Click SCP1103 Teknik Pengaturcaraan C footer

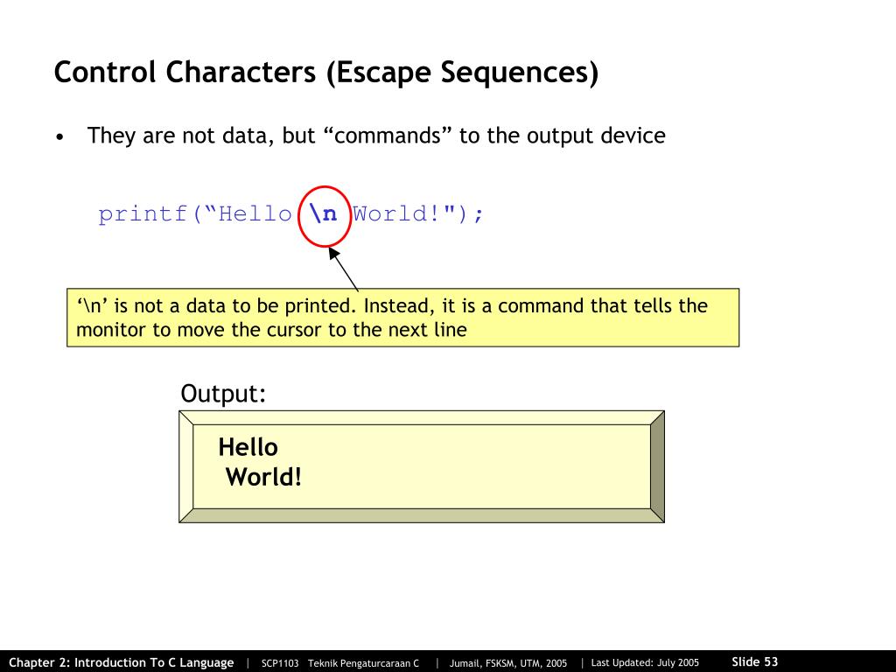tap(340, 663)
